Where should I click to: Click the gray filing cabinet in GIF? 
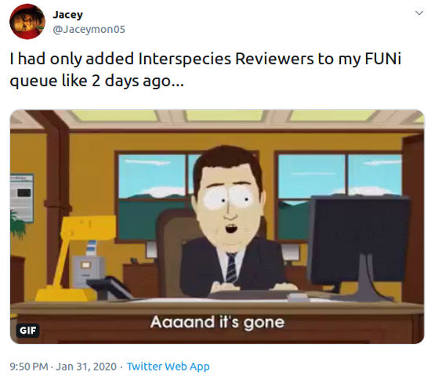[x=88, y=272]
